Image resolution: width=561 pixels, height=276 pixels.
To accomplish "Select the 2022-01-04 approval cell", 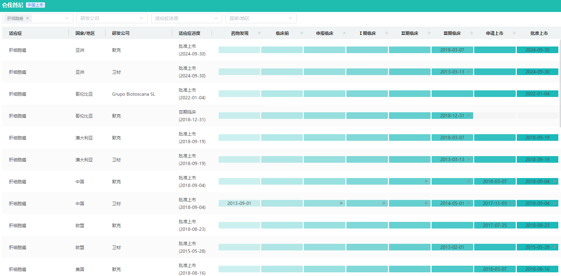I will click(537, 94).
